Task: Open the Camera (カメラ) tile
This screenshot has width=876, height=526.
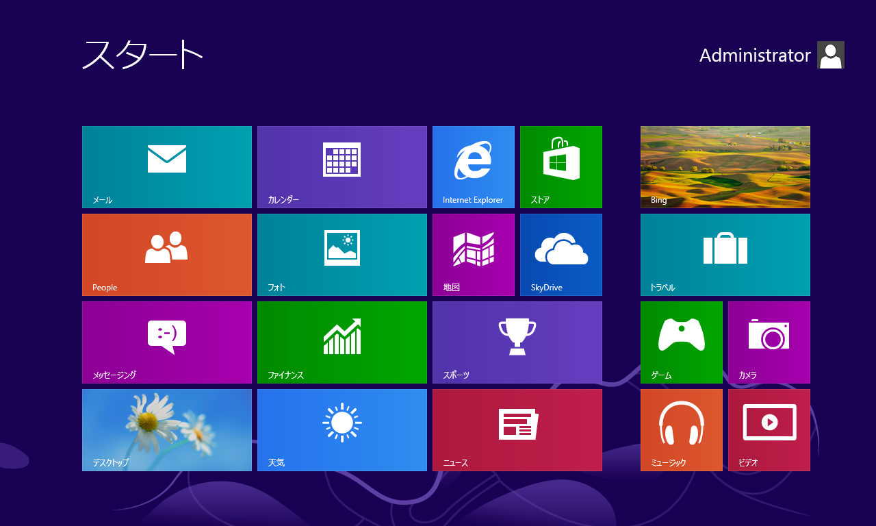Action: point(769,342)
